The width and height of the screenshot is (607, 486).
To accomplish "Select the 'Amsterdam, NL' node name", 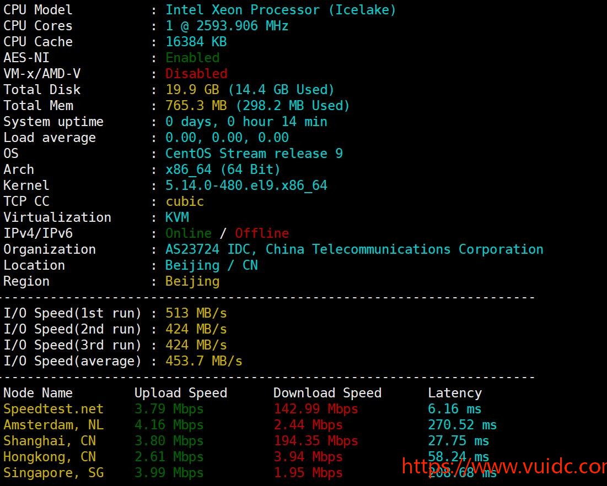I will pyautogui.click(x=53, y=425).
